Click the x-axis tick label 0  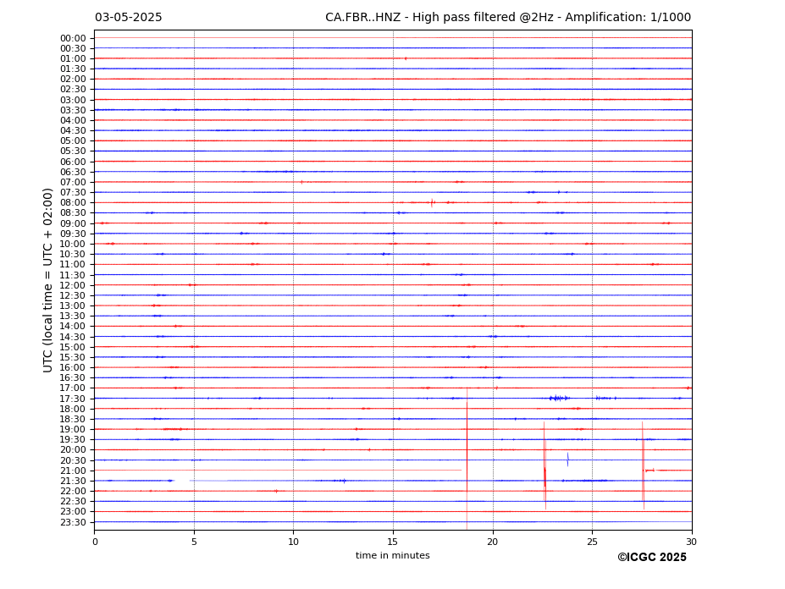(x=95, y=542)
